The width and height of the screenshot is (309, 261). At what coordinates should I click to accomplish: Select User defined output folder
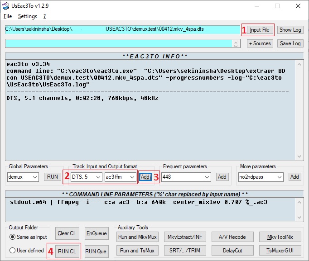point(27,251)
